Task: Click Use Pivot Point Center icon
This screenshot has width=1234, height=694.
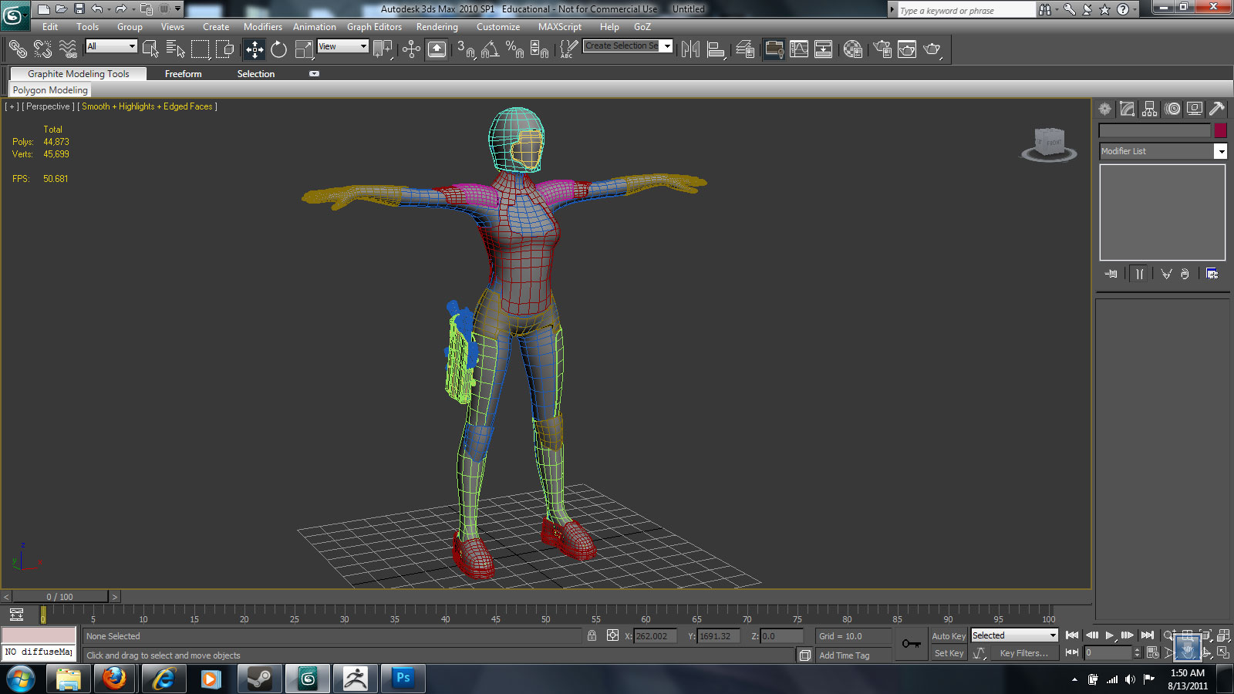Action: [383, 49]
